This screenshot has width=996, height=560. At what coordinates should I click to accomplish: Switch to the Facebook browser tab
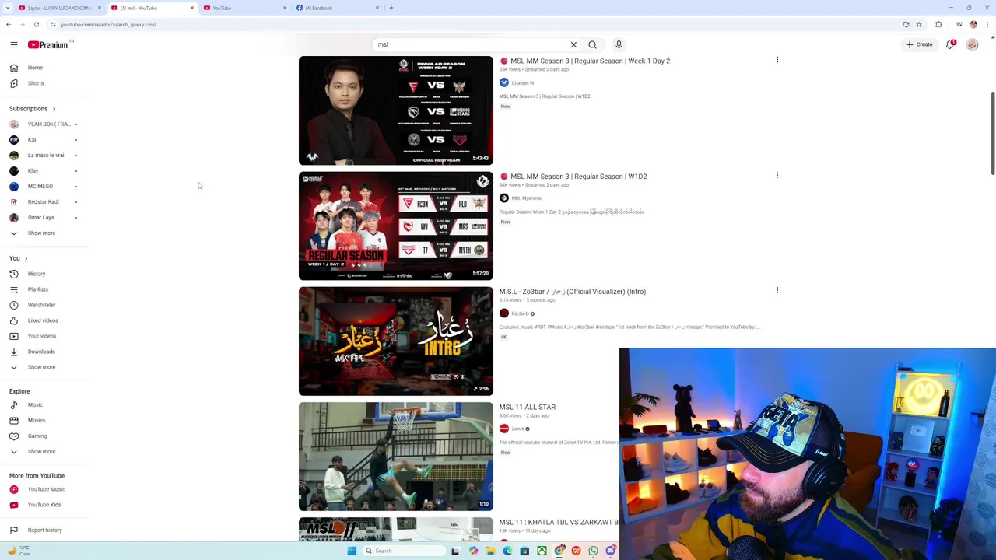pyautogui.click(x=336, y=8)
